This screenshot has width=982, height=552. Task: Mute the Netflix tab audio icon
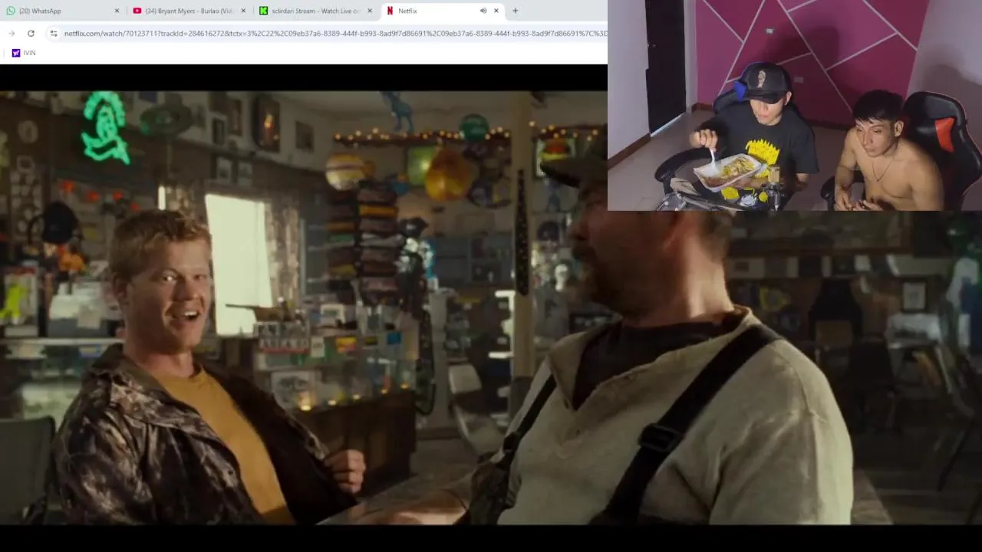click(483, 11)
